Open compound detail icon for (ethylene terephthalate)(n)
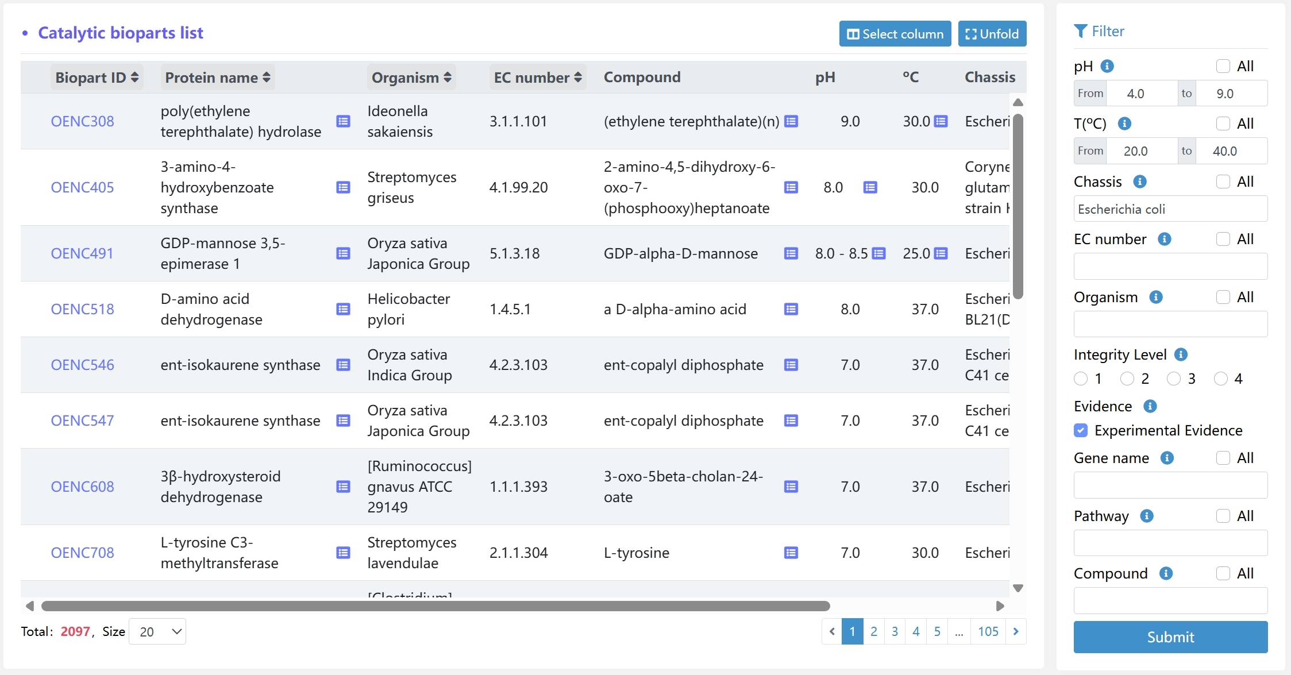 (x=791, y=121)
